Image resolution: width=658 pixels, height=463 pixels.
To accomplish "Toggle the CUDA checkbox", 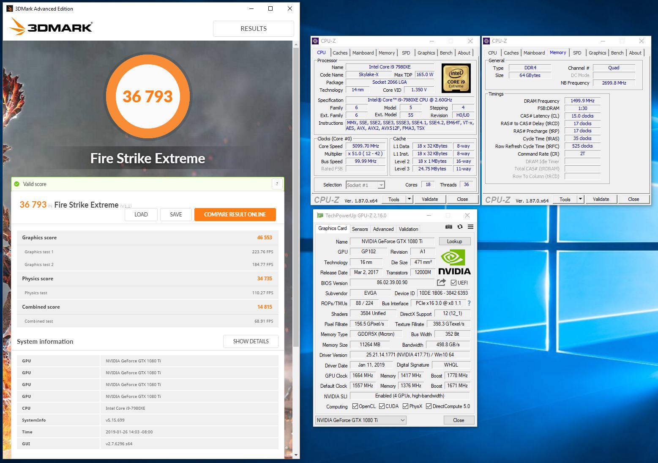I will (x=382, y=406).
